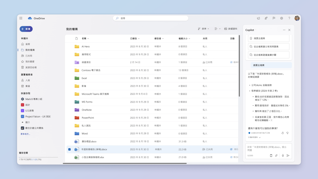Open the purple OneNote folder icon
The image size is (318, 179).
coord(77,110)
